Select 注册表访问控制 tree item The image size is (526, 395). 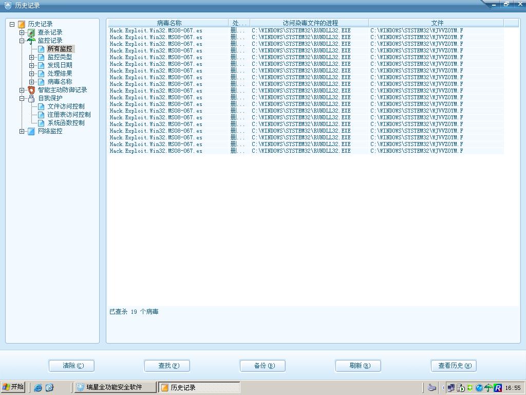[69, 115]
